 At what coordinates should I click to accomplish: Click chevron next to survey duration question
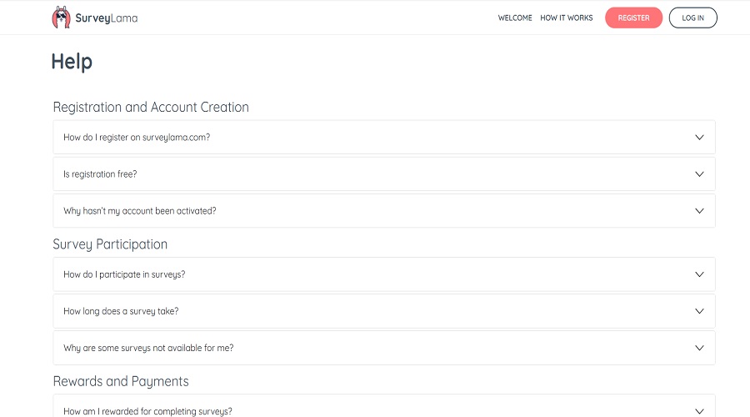699,311
